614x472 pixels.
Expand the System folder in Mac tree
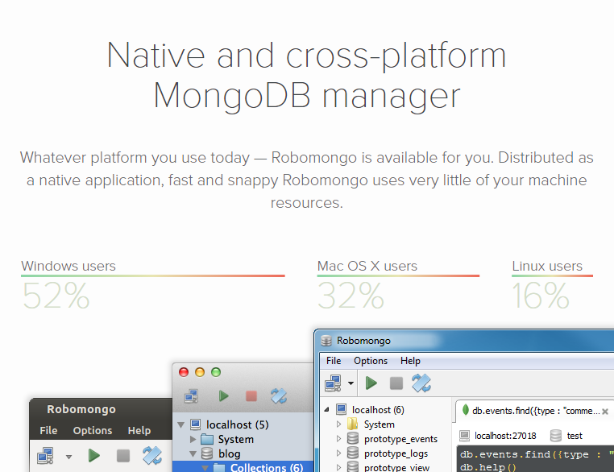click(193, 440)
